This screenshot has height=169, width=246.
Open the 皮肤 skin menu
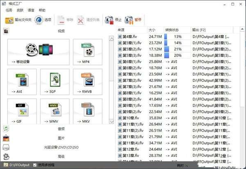[x=20, y=10]
